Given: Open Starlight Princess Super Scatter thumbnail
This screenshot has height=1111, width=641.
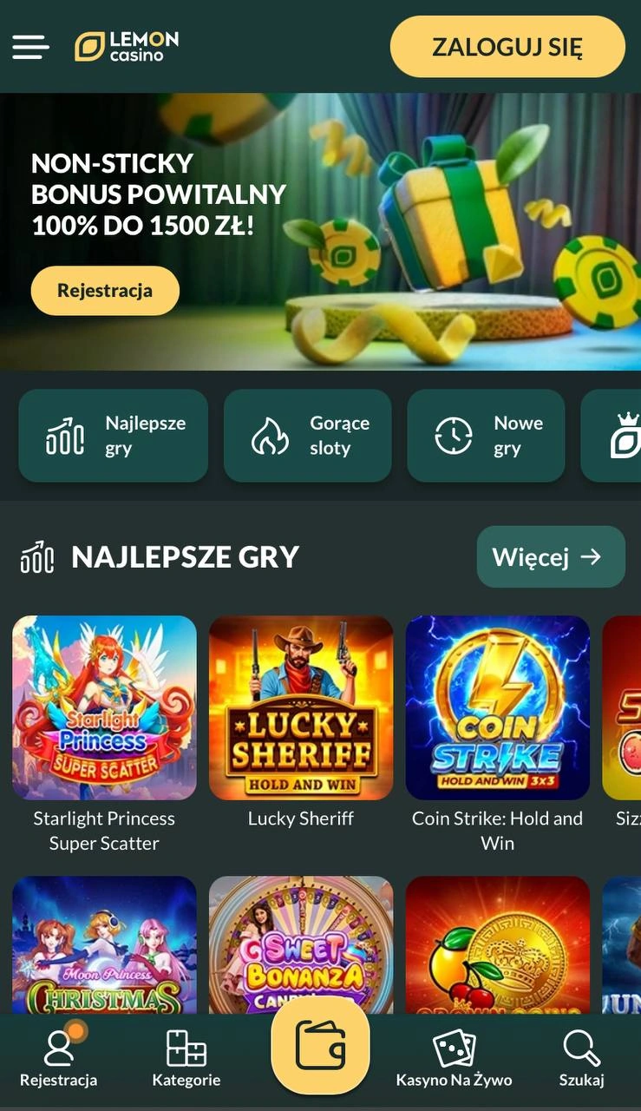Looking at the screenshot, I should click(x=104, y=707).
